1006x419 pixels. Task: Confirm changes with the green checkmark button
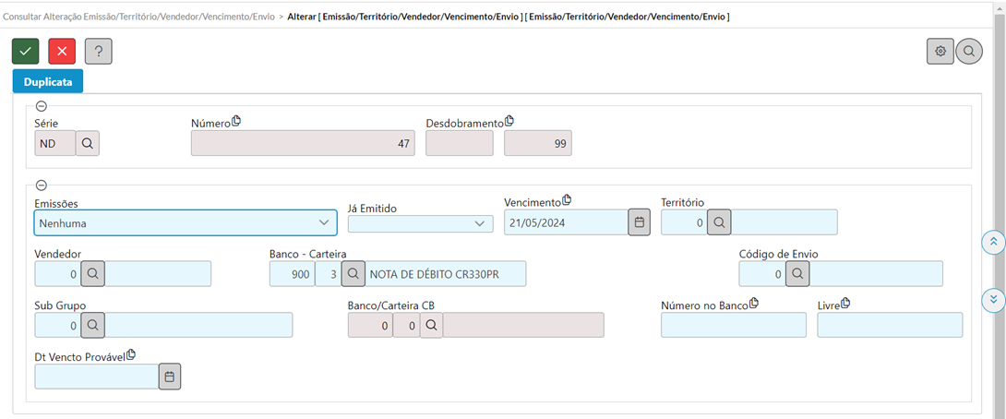coord(26,52)
